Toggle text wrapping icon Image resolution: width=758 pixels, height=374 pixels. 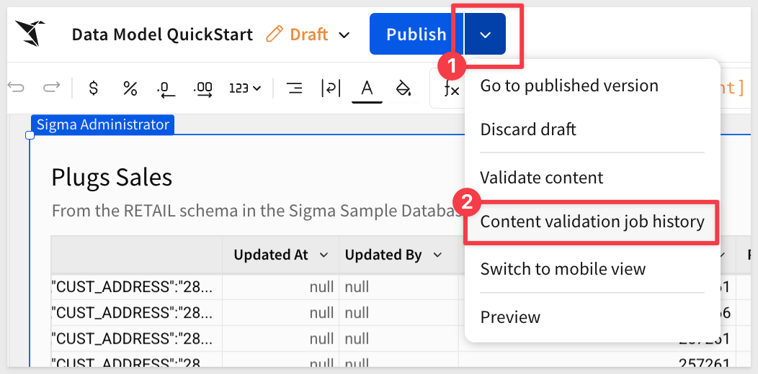[330, 88]
